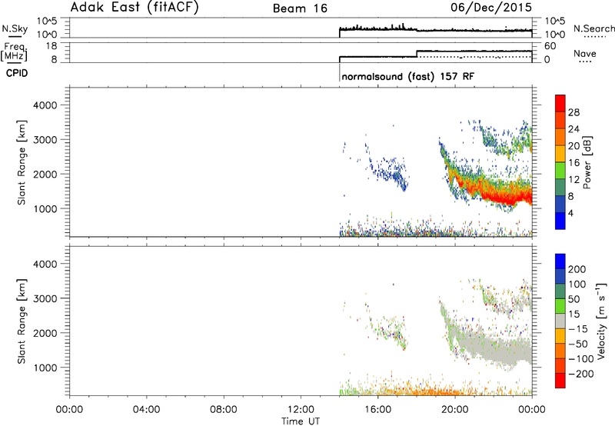Pick the gray Velocity swatch between -15 and 15
Screen dimensions: 615x426
560,321
